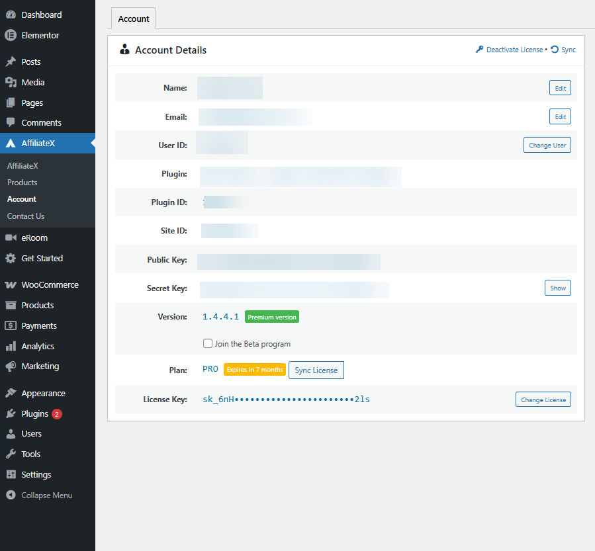Open the Settings menu label
The image size is (595, 551).
point(36,474)
